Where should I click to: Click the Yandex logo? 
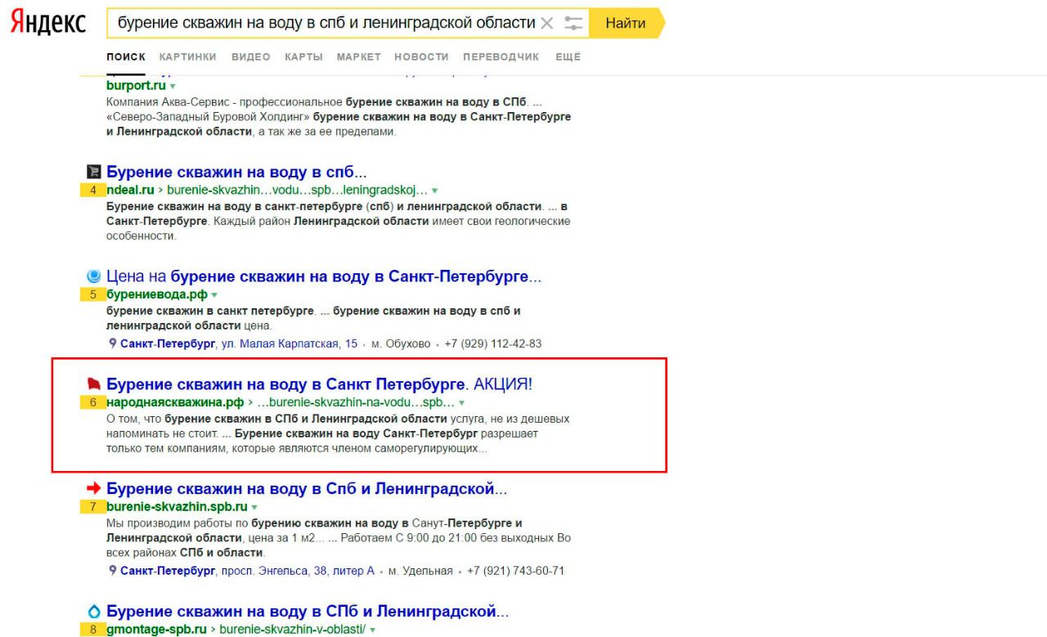pos(49,23)
